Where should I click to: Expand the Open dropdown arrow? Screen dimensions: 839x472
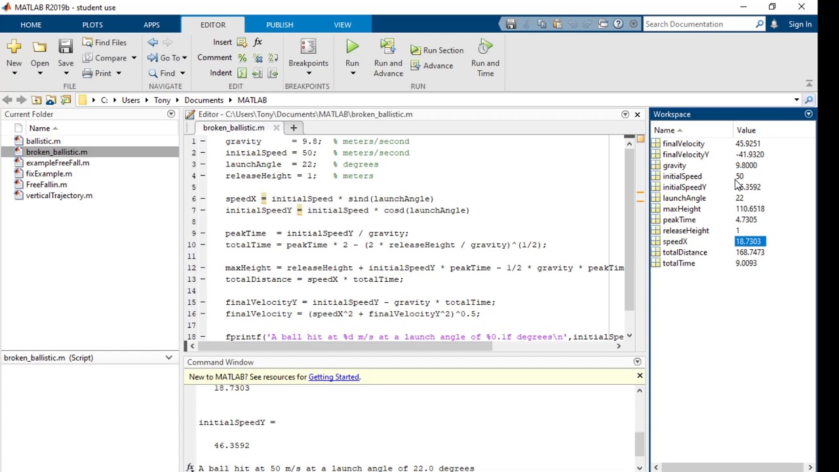(x=39, y=73)
